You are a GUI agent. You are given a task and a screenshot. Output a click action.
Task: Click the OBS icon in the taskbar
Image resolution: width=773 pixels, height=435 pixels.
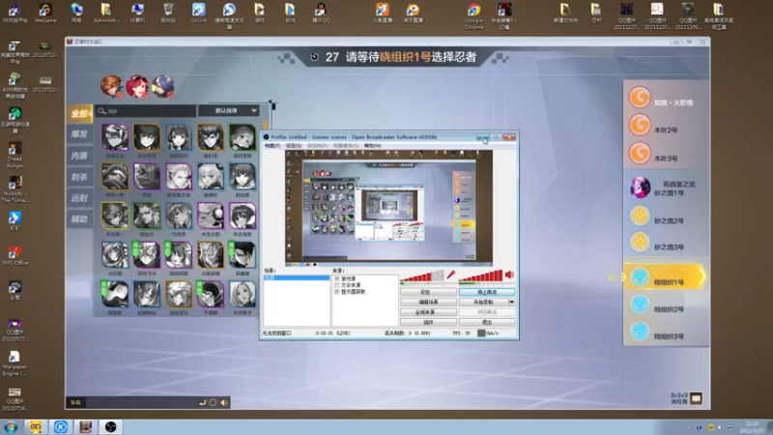coord(110,426)
